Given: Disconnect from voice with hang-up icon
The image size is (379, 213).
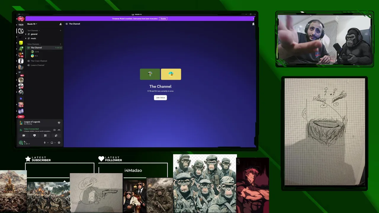Looking at the screenshot, I should [59, 130].
